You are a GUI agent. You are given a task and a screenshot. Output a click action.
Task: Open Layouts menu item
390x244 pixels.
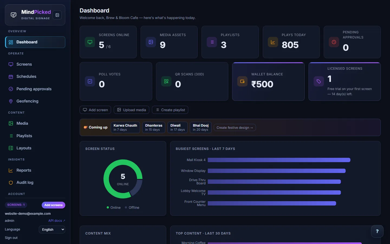(x=35, y=148)
